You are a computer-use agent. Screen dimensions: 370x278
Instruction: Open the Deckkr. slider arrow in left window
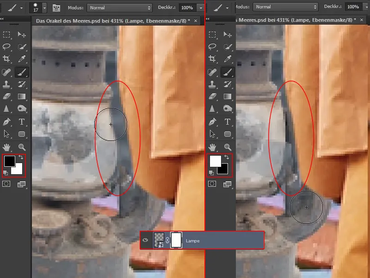201,8
